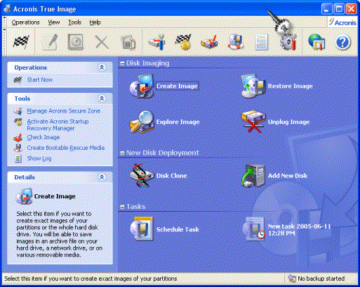This screenshot has height=287, width=360.
Task: Open the Create Image wizard icon
Action: pos(142,87)
